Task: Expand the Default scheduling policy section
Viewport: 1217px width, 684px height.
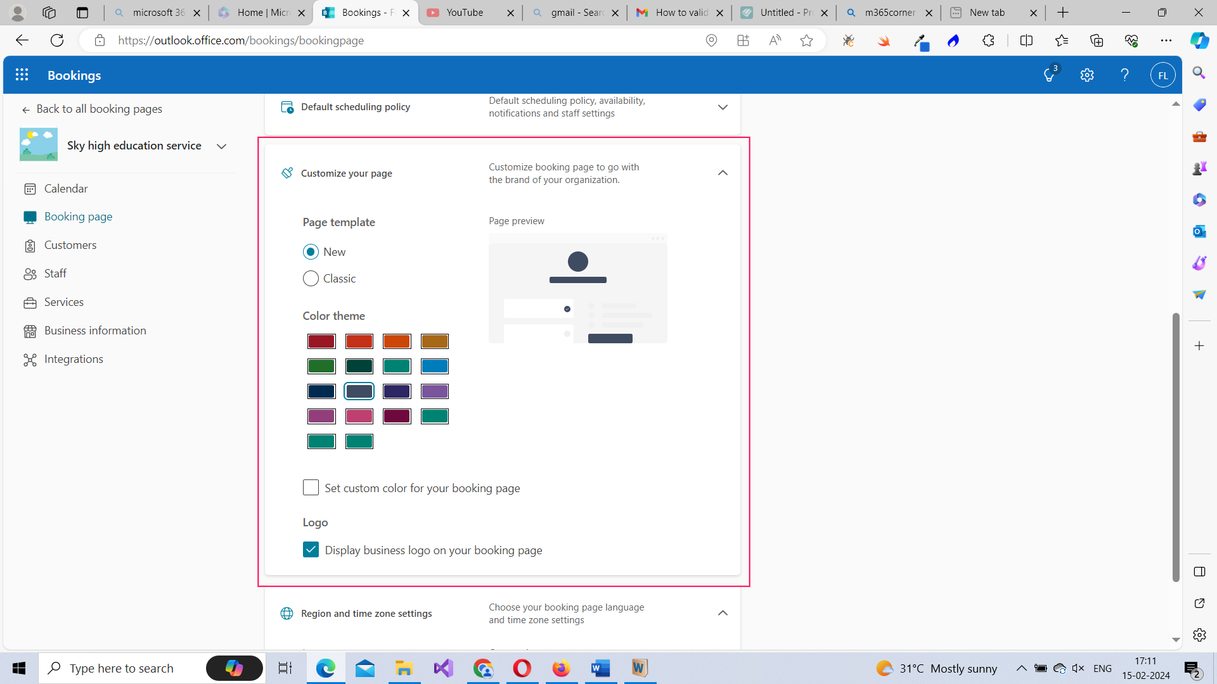Action: (x=723, y=107)
